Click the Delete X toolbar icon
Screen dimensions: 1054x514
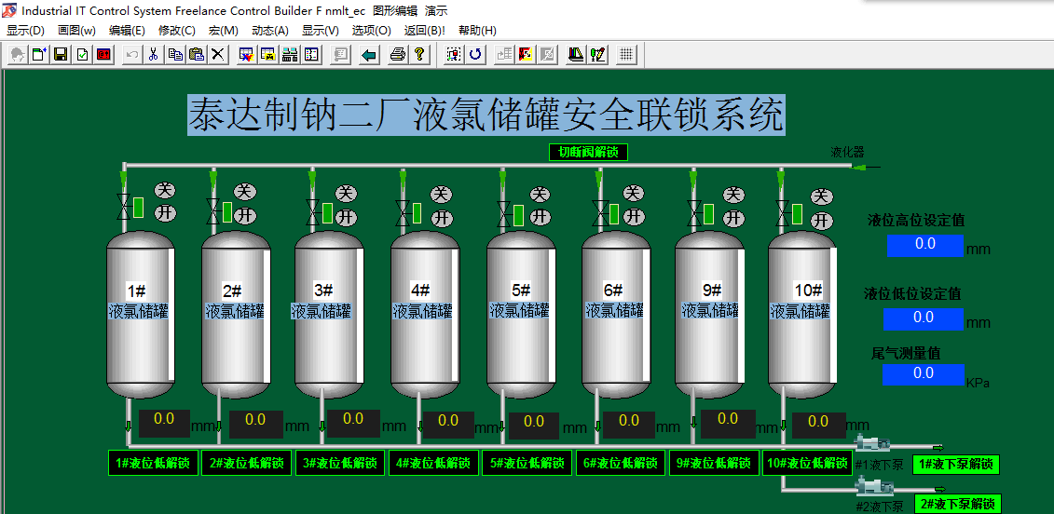click(218, 55)
